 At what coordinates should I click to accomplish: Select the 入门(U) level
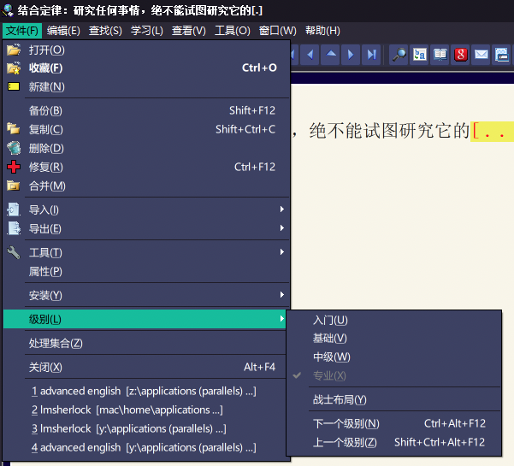[393, 320]
